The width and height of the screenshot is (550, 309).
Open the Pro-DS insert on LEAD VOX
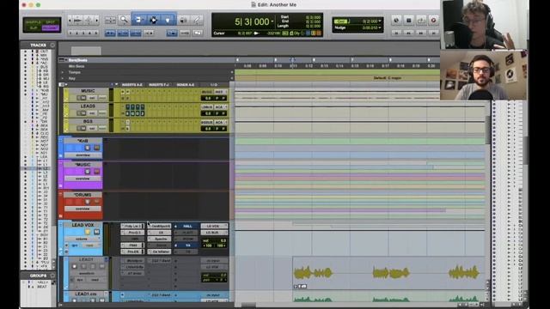point(133,251)
